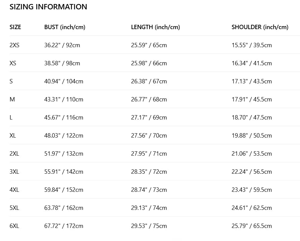
Task: Click the SIZING INFORMATION heading
Action: coord(48,7)
